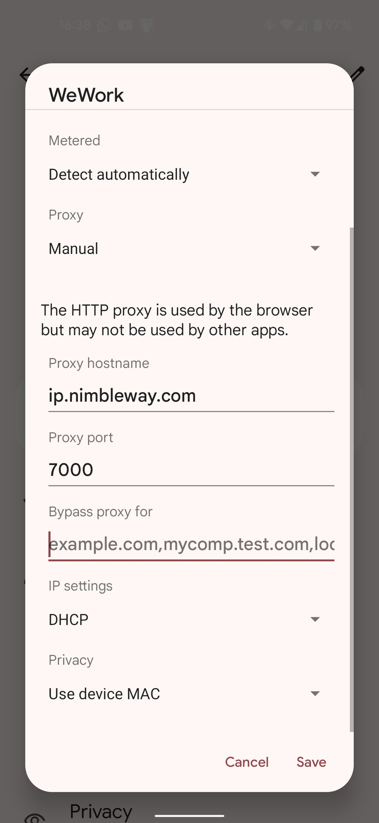The width and height of the screenshot is (379, 823).
Task: Edit the proxy port 7000 field
Action: click(191, 470)
